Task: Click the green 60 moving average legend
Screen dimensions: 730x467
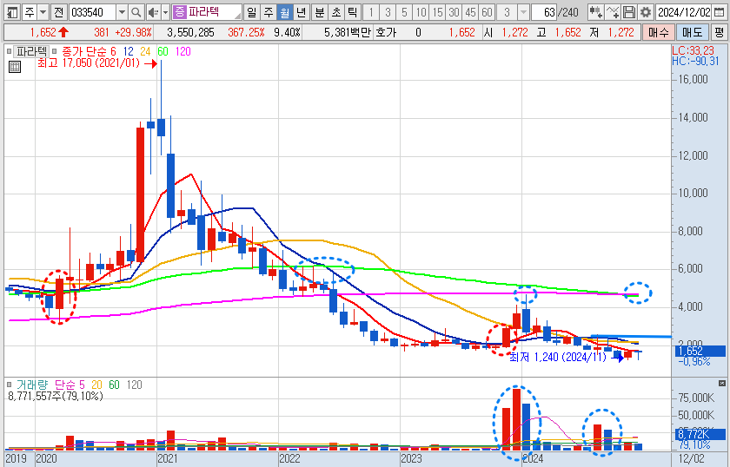Action: pyautogui.click(x=163, y=51)
